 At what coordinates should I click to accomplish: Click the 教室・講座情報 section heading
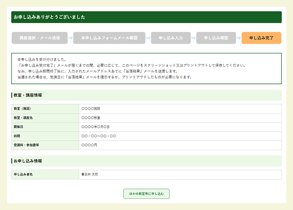[28, 95]
